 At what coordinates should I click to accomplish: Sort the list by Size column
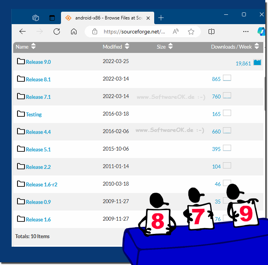click(165, 47)
